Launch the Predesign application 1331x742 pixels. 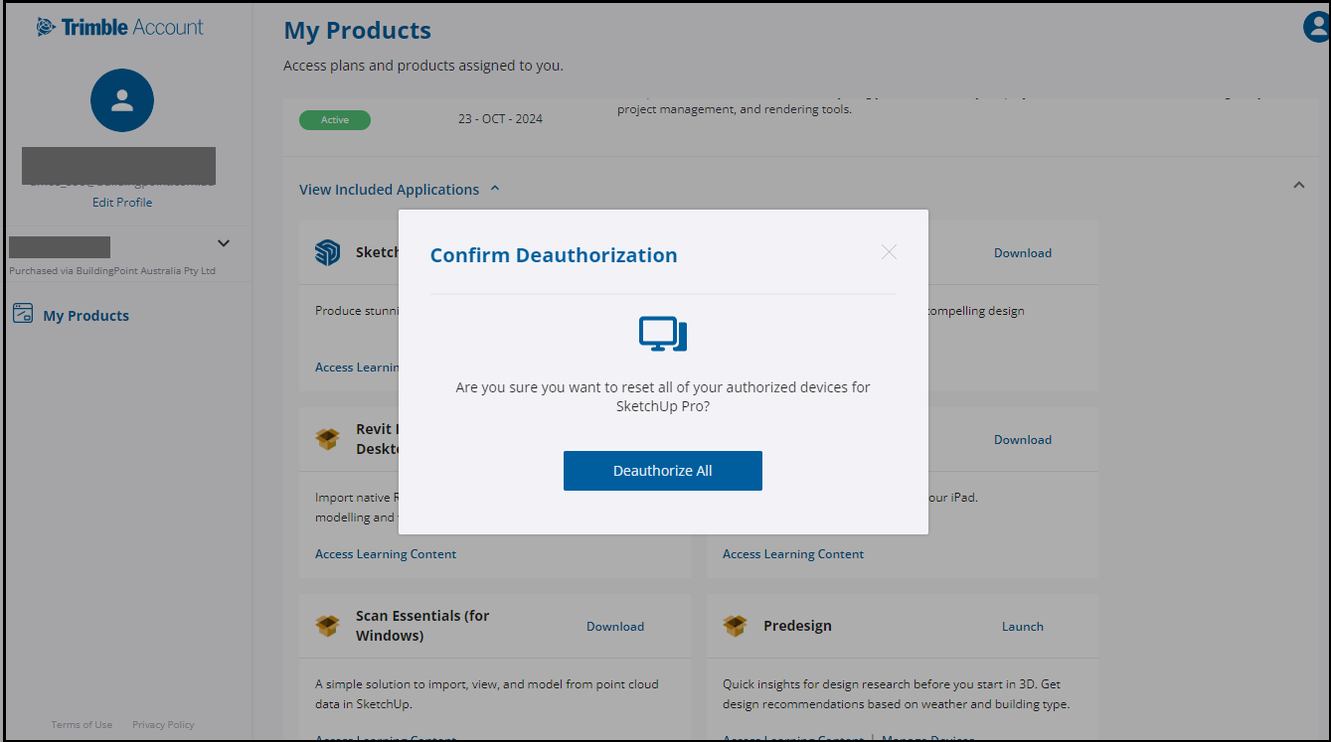pyautogui.click(x=1023, y=627)
